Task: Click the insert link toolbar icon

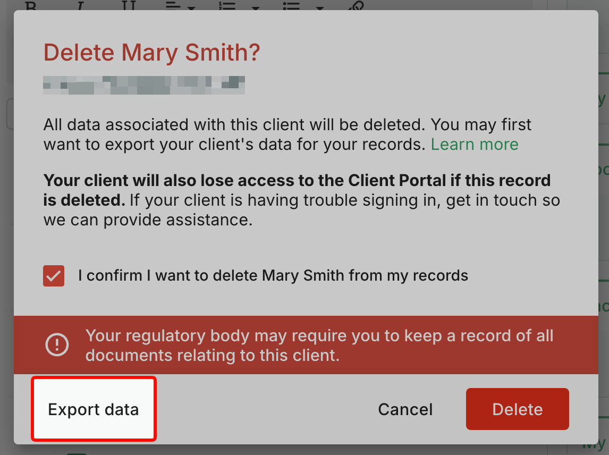Action: (x=356, y=5)
